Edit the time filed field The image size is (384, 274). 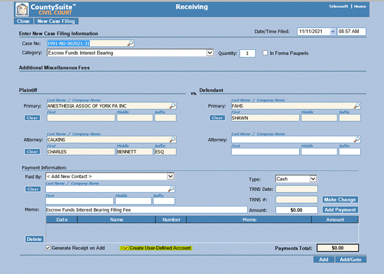coord(351,31)
